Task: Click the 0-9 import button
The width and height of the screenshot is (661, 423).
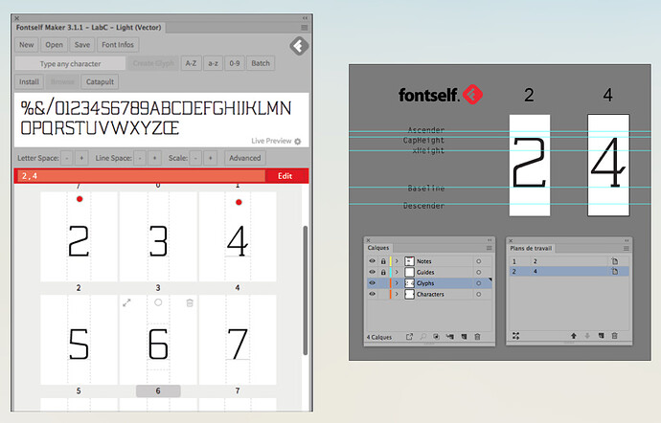Action: (235, 63)
